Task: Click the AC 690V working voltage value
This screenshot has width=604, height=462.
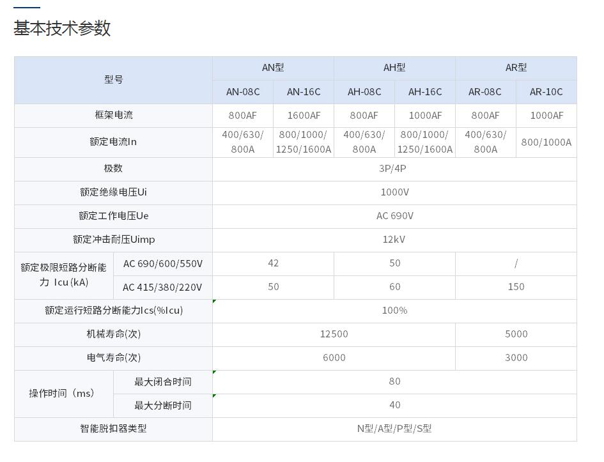Action: coord(394,216)
